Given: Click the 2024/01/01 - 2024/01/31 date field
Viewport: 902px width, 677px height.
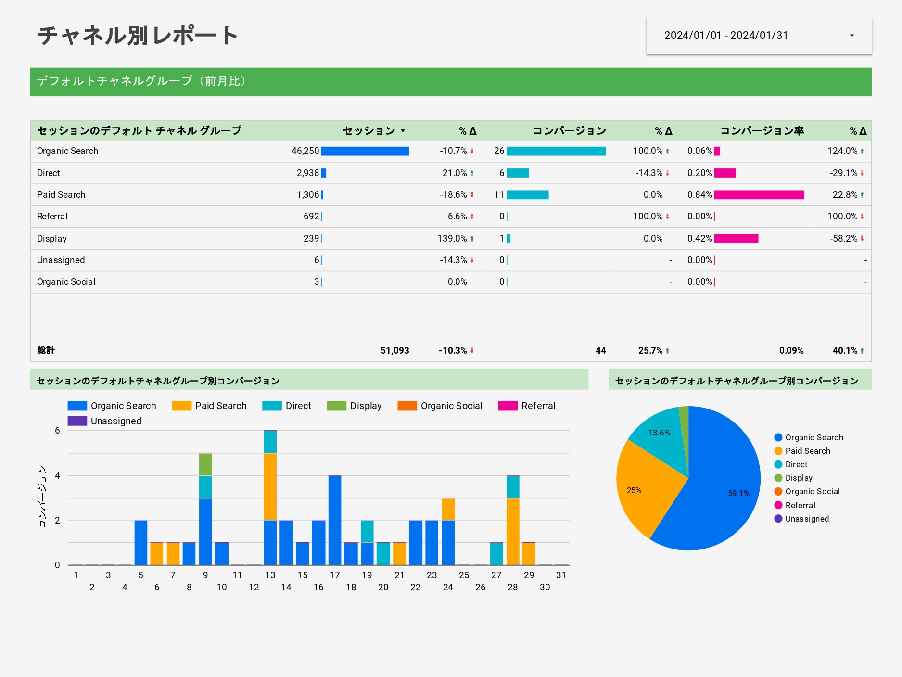Looking at the screenshot, I should coord(725,36).
